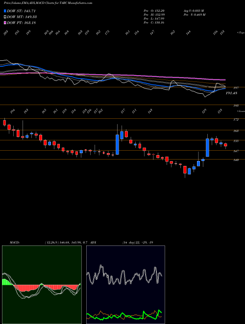
Task: Click the <Tops axis label
Action: pyautogui.click(x=241, y=33)
